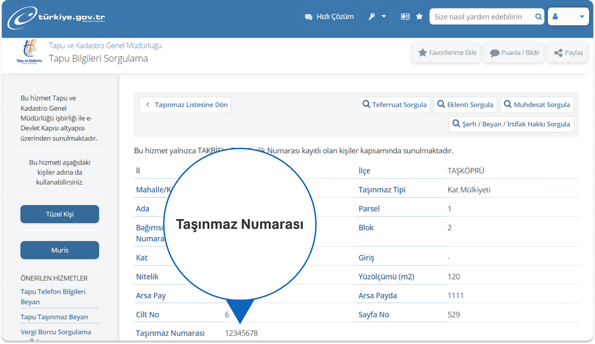The height and width of the screenshot is (344, 595).
Task: Click Muhdesat Sorgula button
Action: tap(537, 105)
